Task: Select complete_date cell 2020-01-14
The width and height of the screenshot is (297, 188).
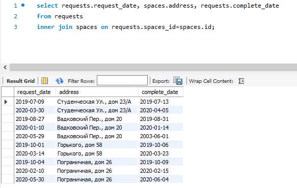Action: point(161,128)
